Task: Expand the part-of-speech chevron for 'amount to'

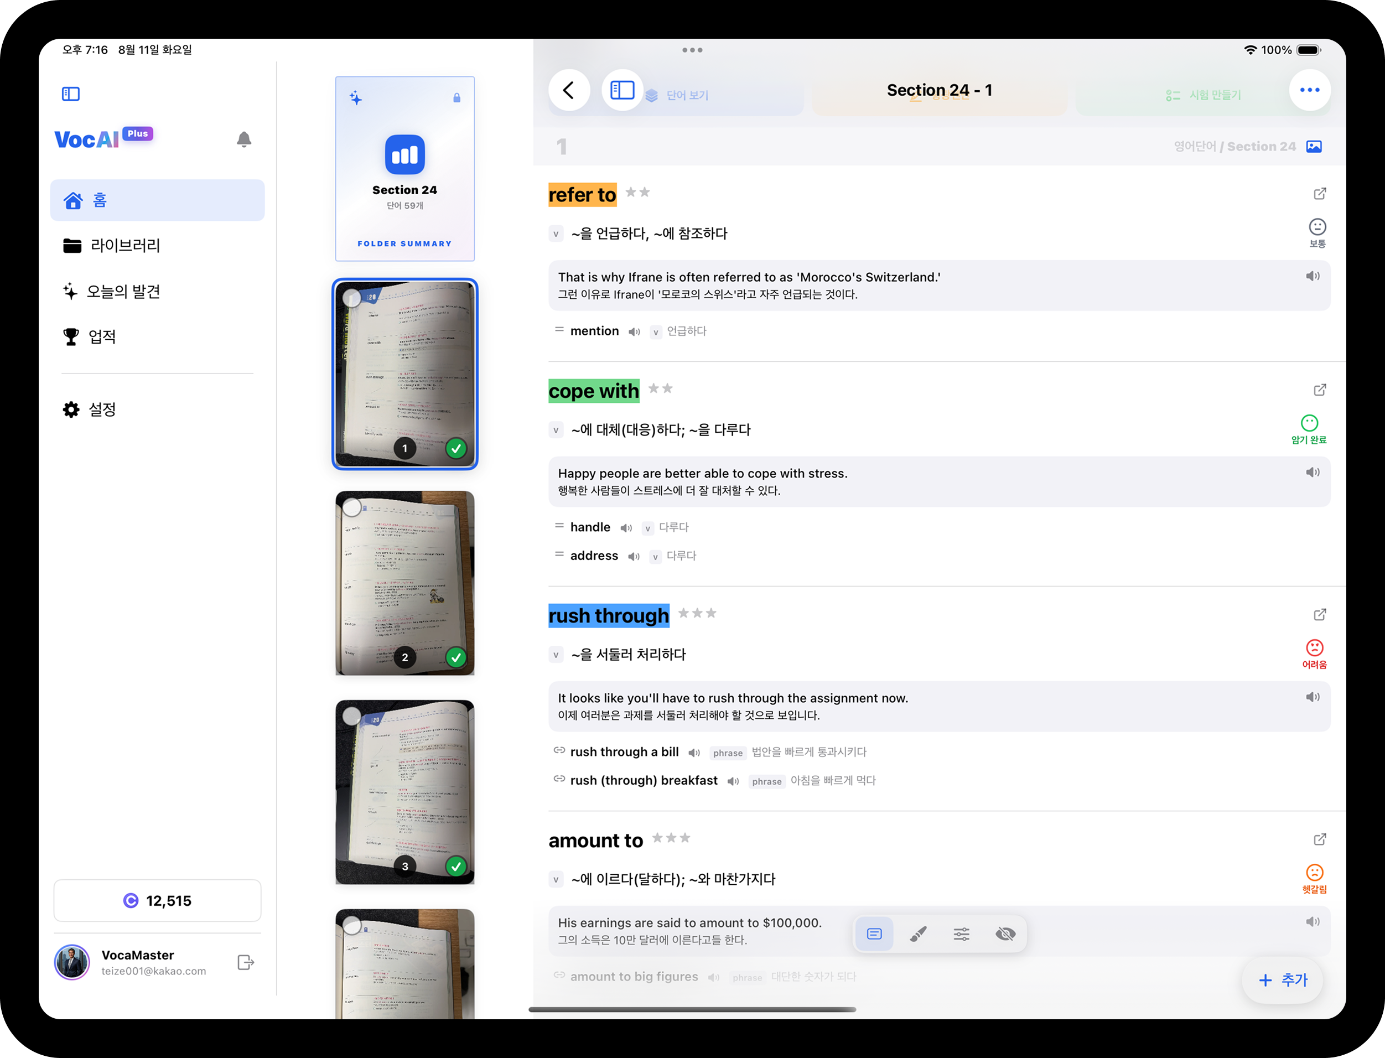Action: (x=556, y=880)
